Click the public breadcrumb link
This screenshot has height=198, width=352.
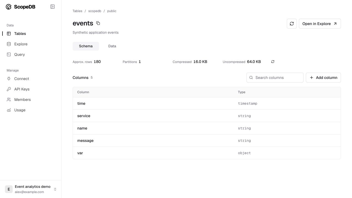112,11
